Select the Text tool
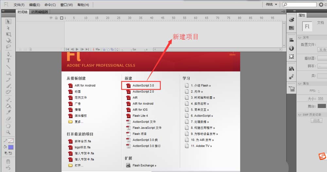Screen dimensions: 327x172 pos(9,60)
